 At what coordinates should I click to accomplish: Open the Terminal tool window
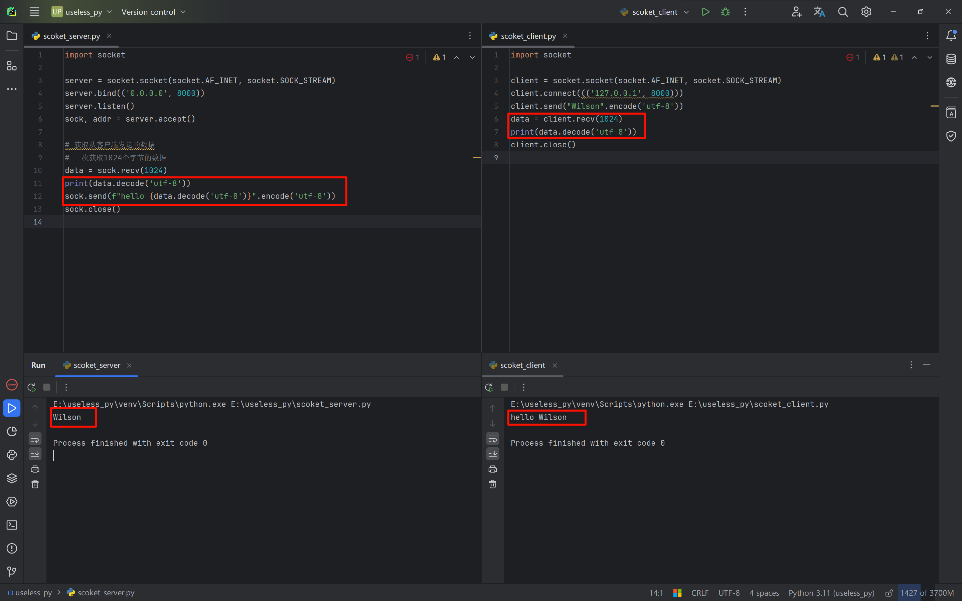pyautogui.click(x=12, y=525)
